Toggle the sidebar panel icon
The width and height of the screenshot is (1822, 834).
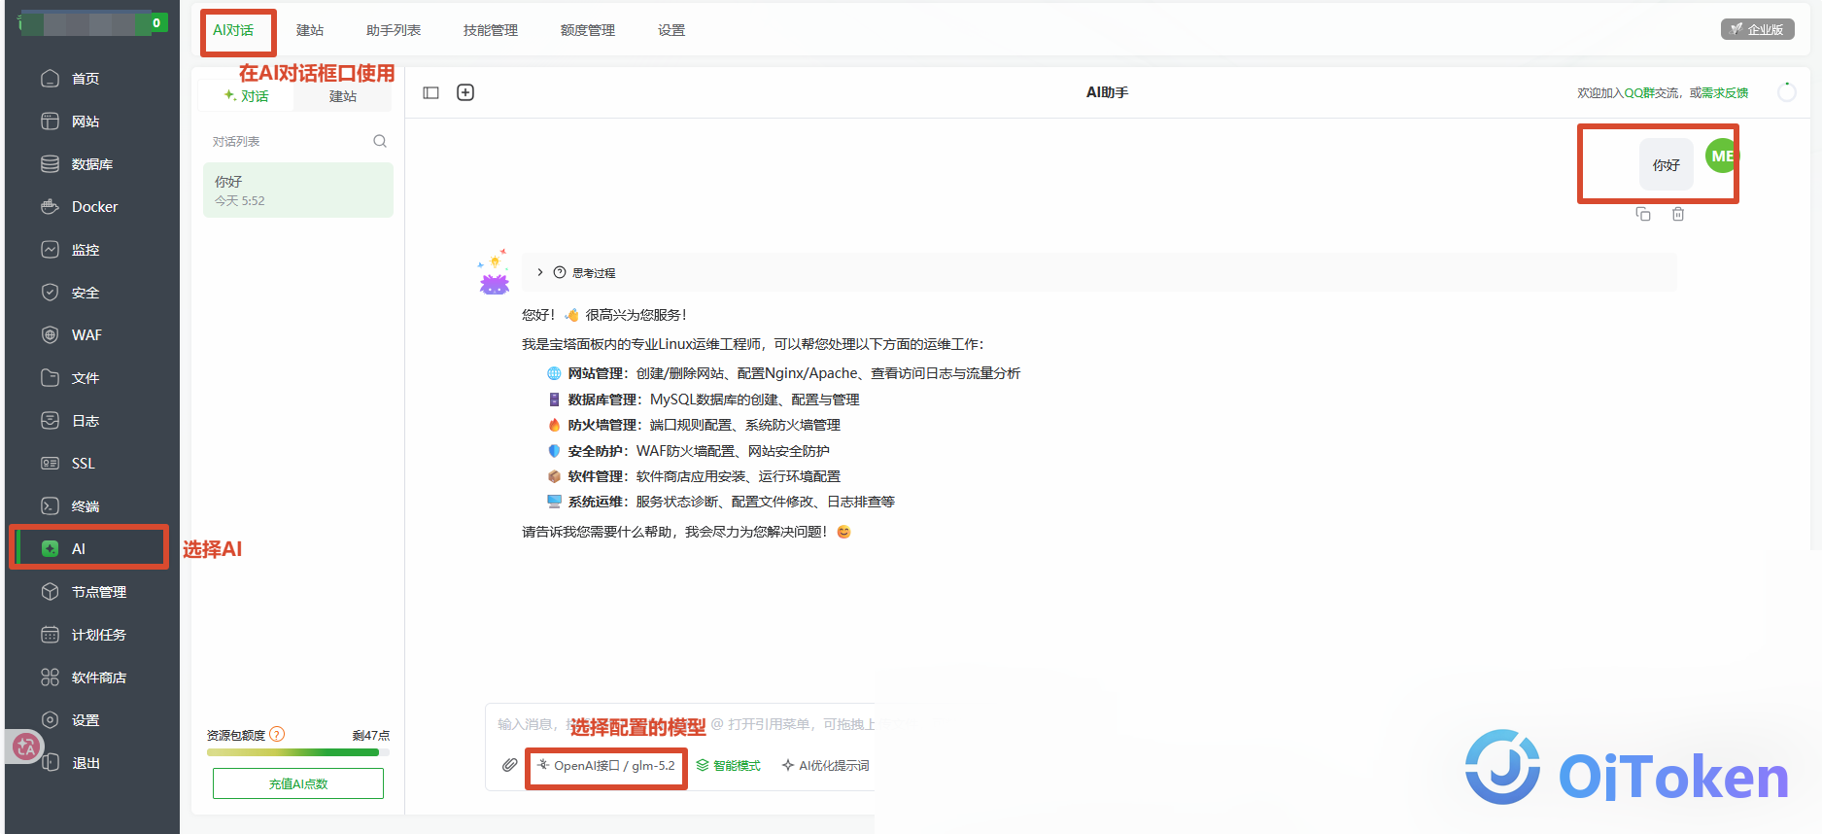[431, 92]
